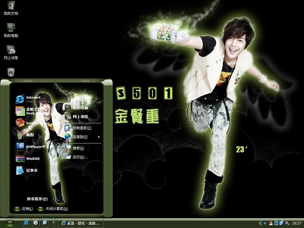Click the green Start orb button

pyautogui.click(x=9, y=223)
